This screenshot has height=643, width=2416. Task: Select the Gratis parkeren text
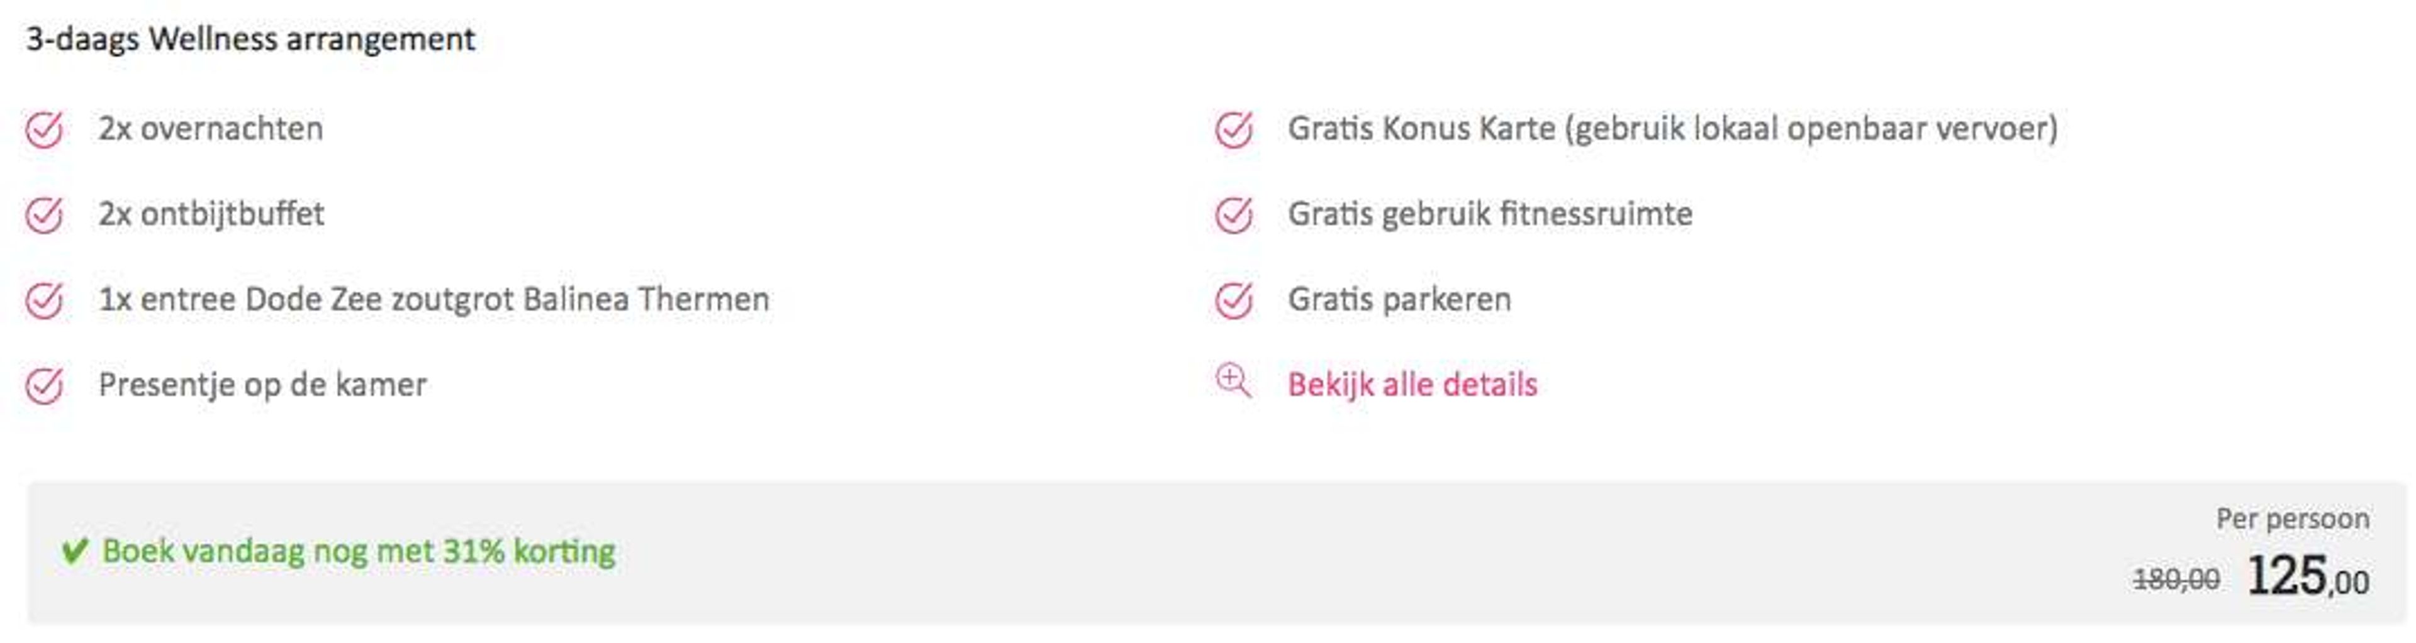coord(1399,300)
